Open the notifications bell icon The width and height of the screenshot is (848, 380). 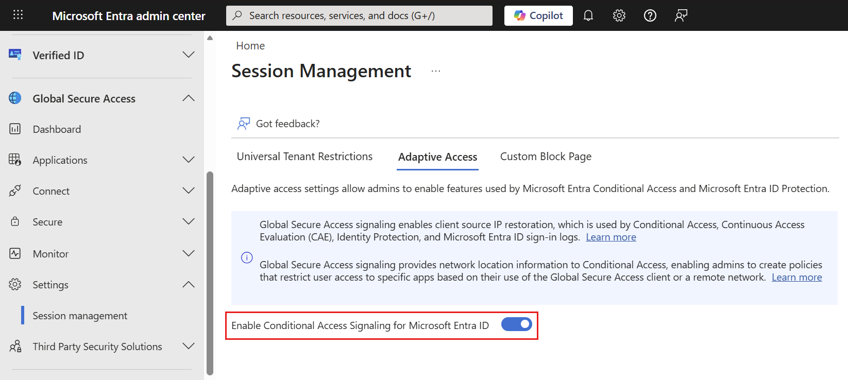pos(588,15)
